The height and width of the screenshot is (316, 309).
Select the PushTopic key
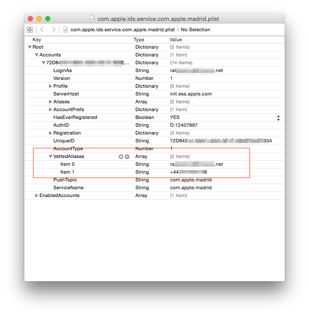coord(65,180)
